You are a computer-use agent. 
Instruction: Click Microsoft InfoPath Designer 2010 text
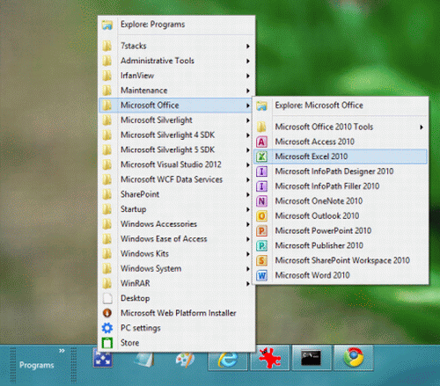(x=334, y=171)
